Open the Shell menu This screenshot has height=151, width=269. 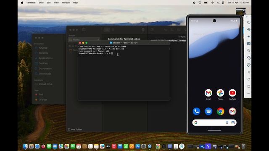point(41,3)
